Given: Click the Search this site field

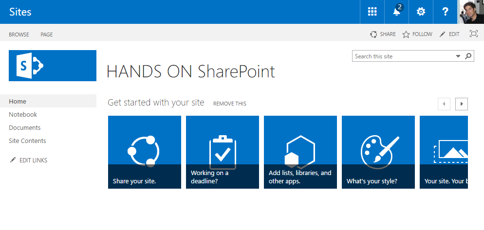Looking at the screenshot, I should point(403,56).
